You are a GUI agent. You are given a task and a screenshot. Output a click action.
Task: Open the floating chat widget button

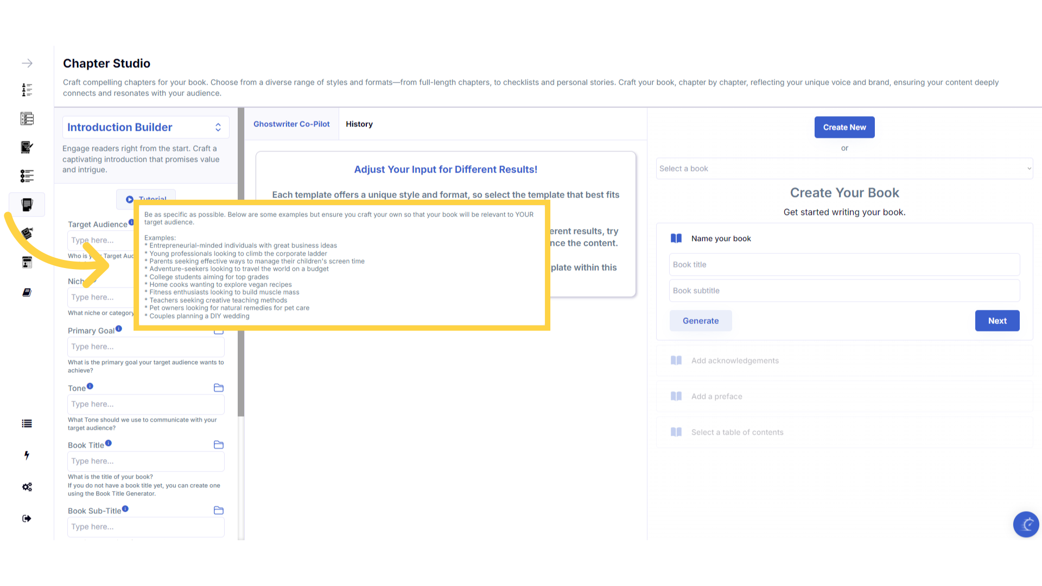pos(1026,524)
